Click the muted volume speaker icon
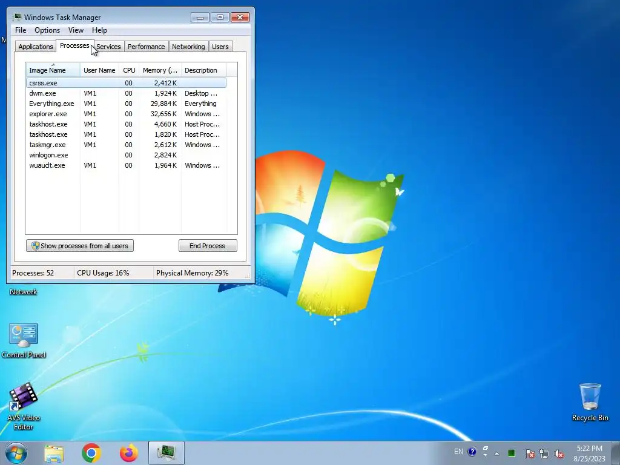The width and height of the screenshot is (620, 465). click(x=559, y=453)
